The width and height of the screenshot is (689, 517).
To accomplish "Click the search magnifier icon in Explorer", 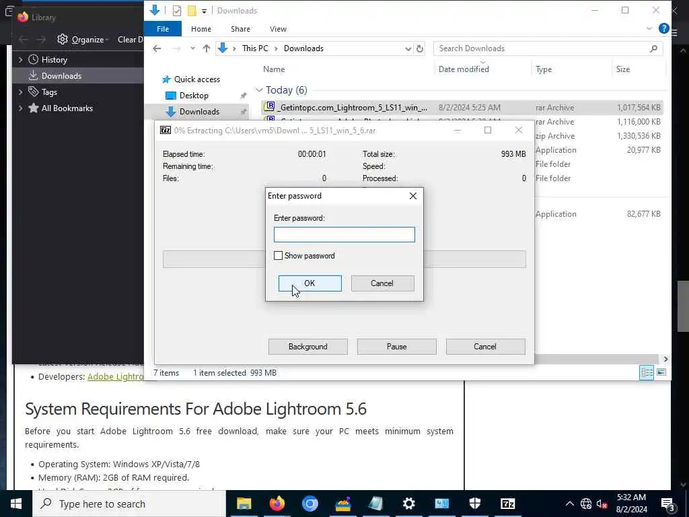I will coord(653,48).
